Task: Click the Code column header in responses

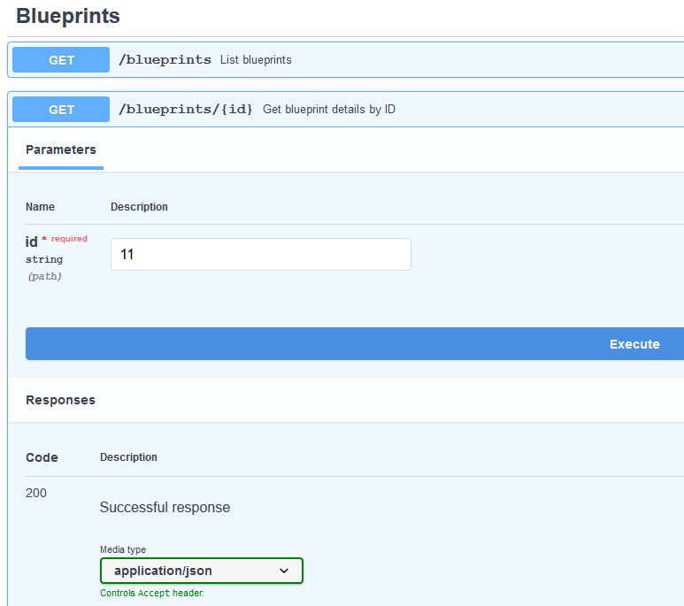Action: [42, 457]
